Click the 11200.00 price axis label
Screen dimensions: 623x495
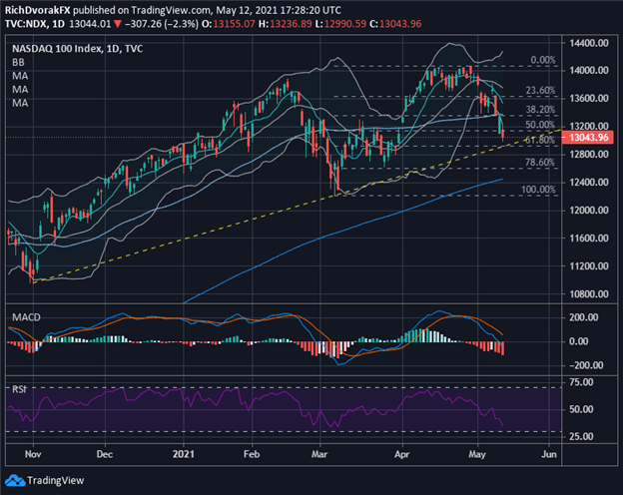589,266
